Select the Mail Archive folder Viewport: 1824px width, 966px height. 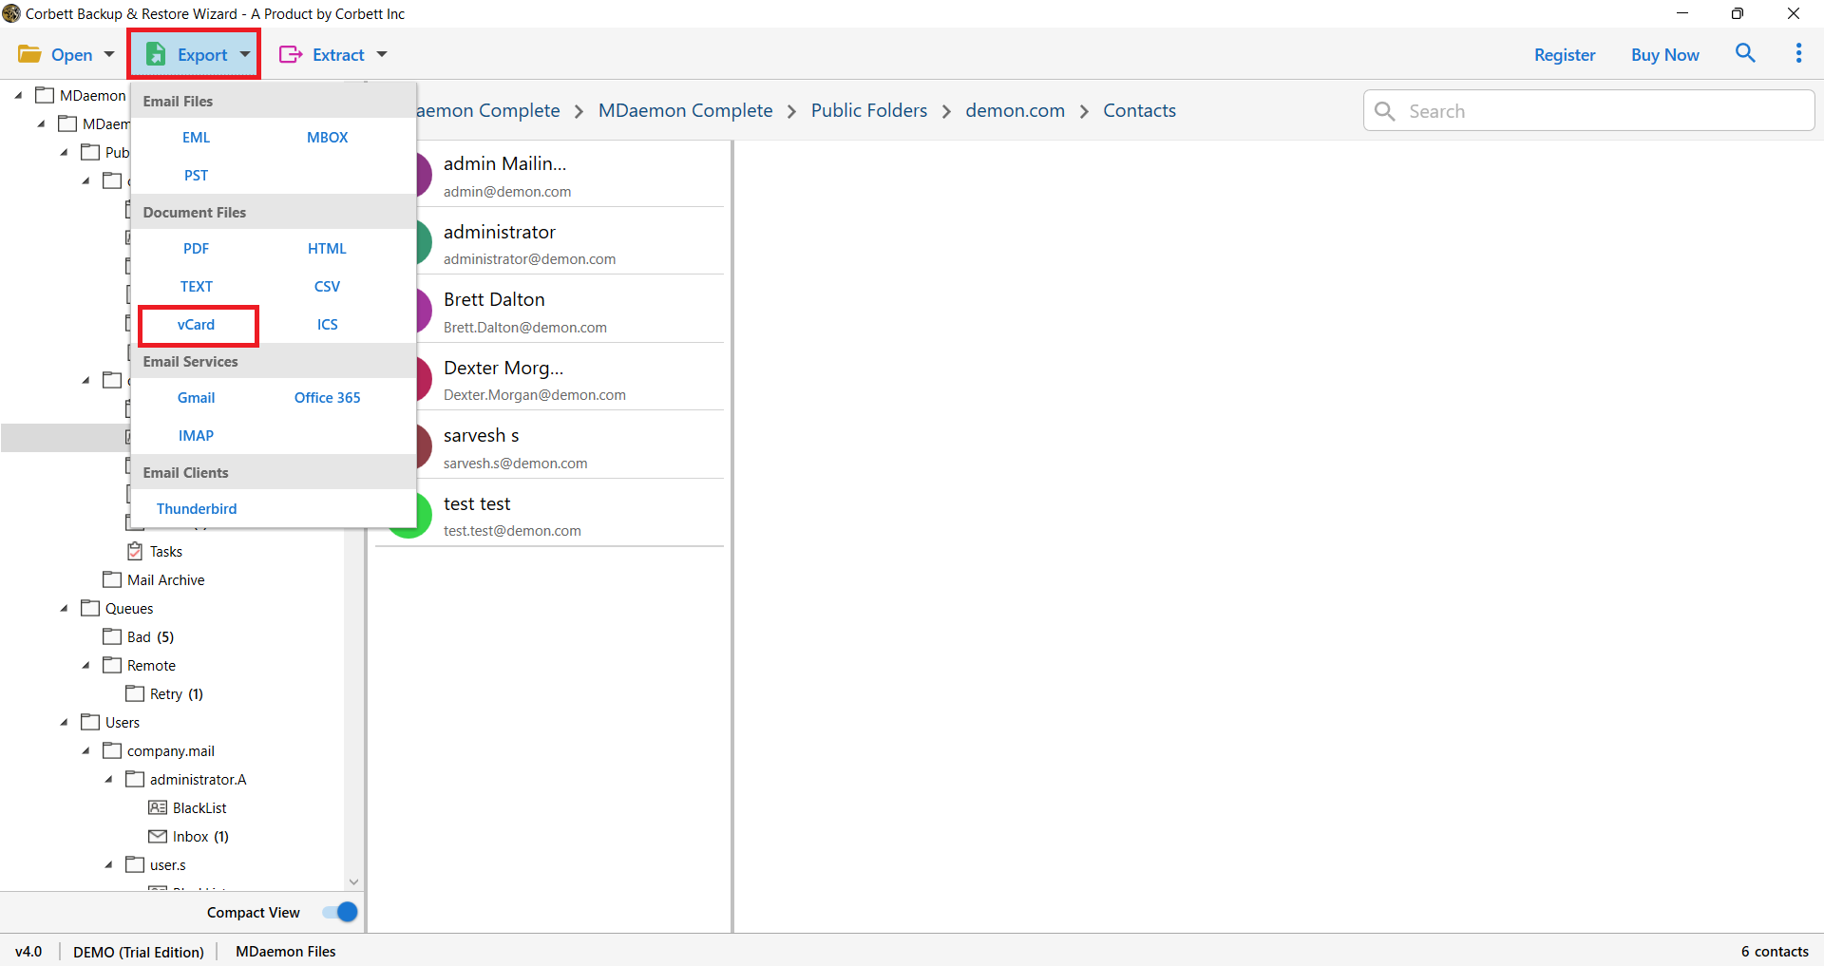[165, 579]
